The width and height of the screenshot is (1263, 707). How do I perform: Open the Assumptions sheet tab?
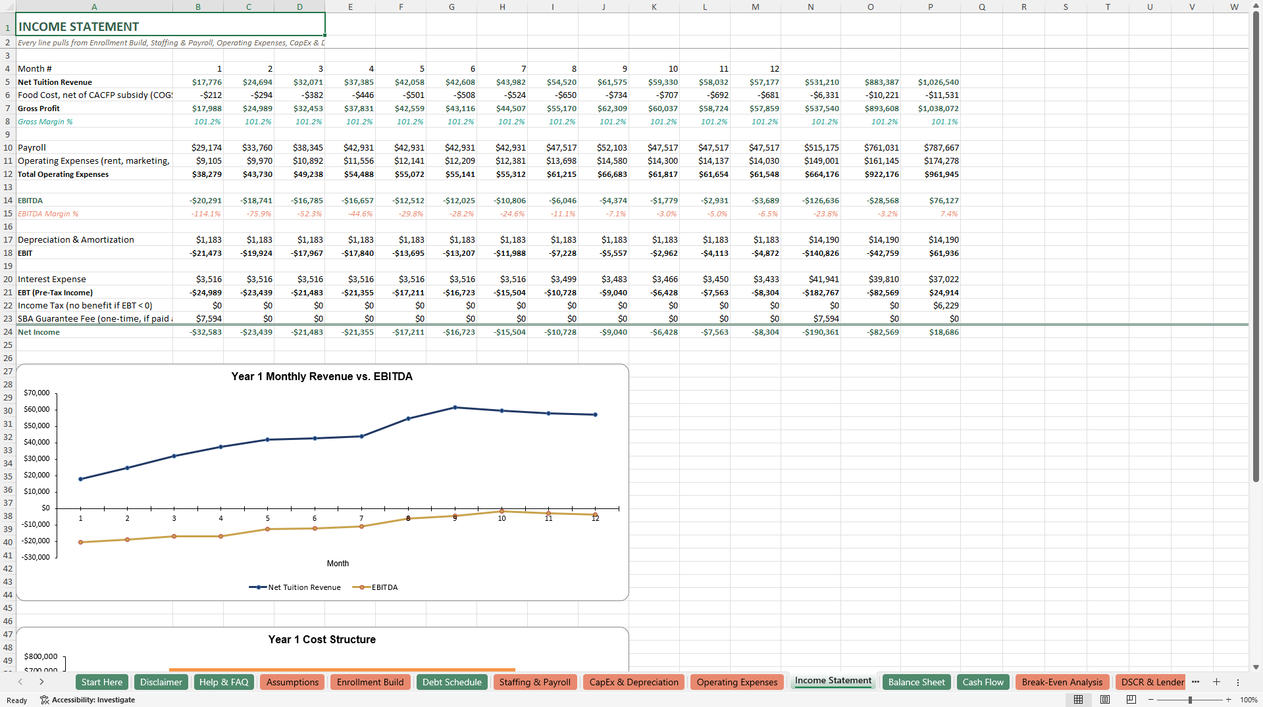coord(292,682)
